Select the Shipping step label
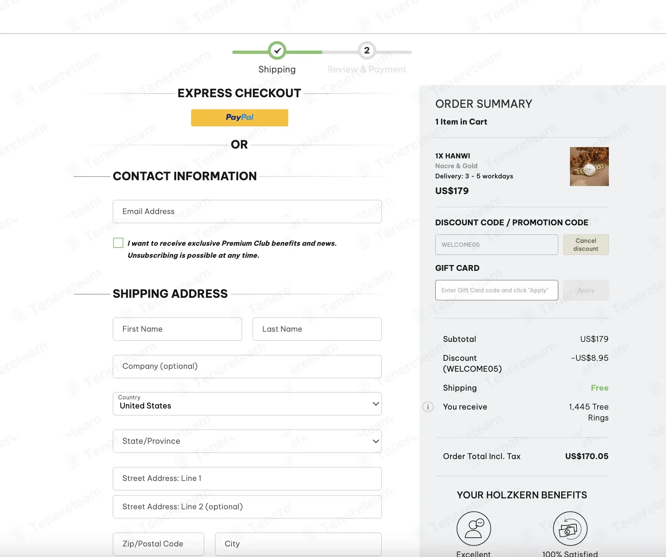Viewport: 666px width, 557px height. [277, 70]
